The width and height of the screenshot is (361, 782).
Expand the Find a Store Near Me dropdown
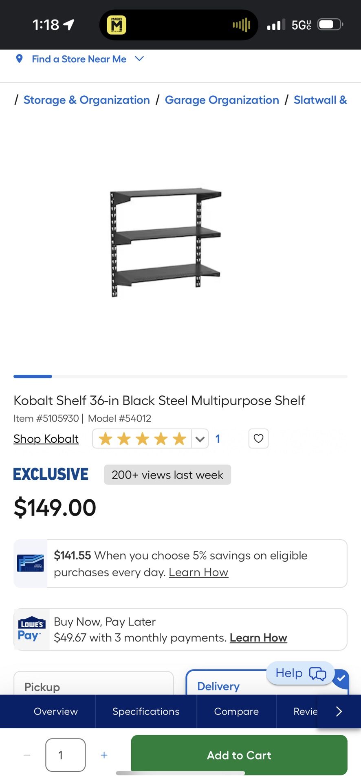pyautogui.click(x=139, y=59)
